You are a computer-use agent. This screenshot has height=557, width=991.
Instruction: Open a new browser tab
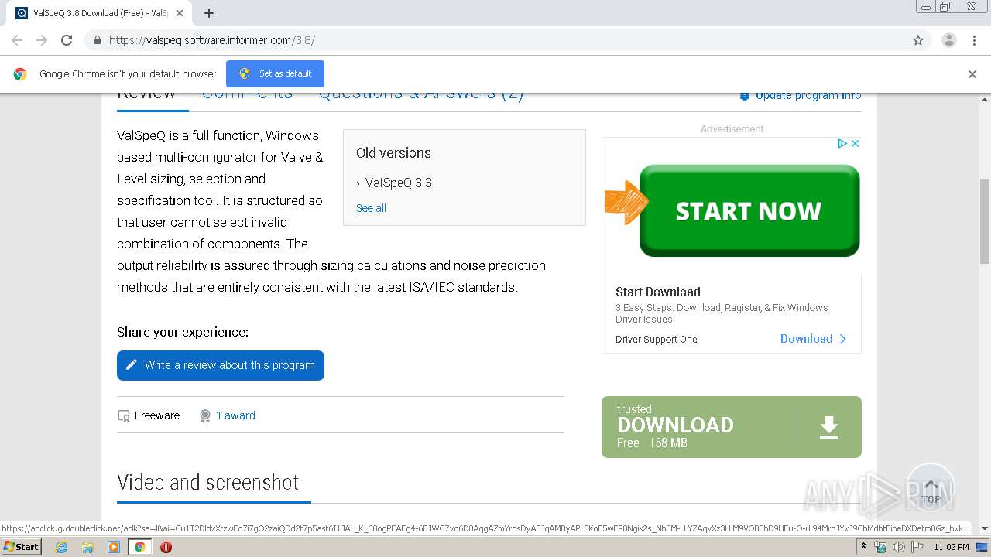coord(209,13)
